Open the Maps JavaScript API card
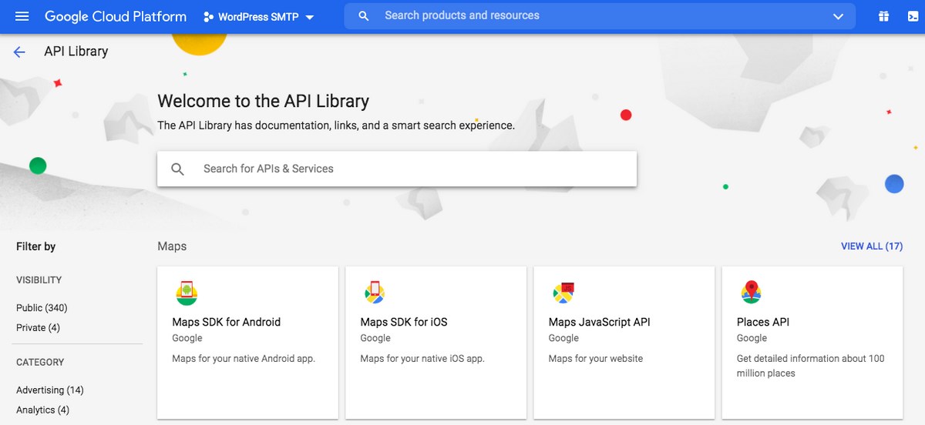925x425 pixels. pos(624,343)
